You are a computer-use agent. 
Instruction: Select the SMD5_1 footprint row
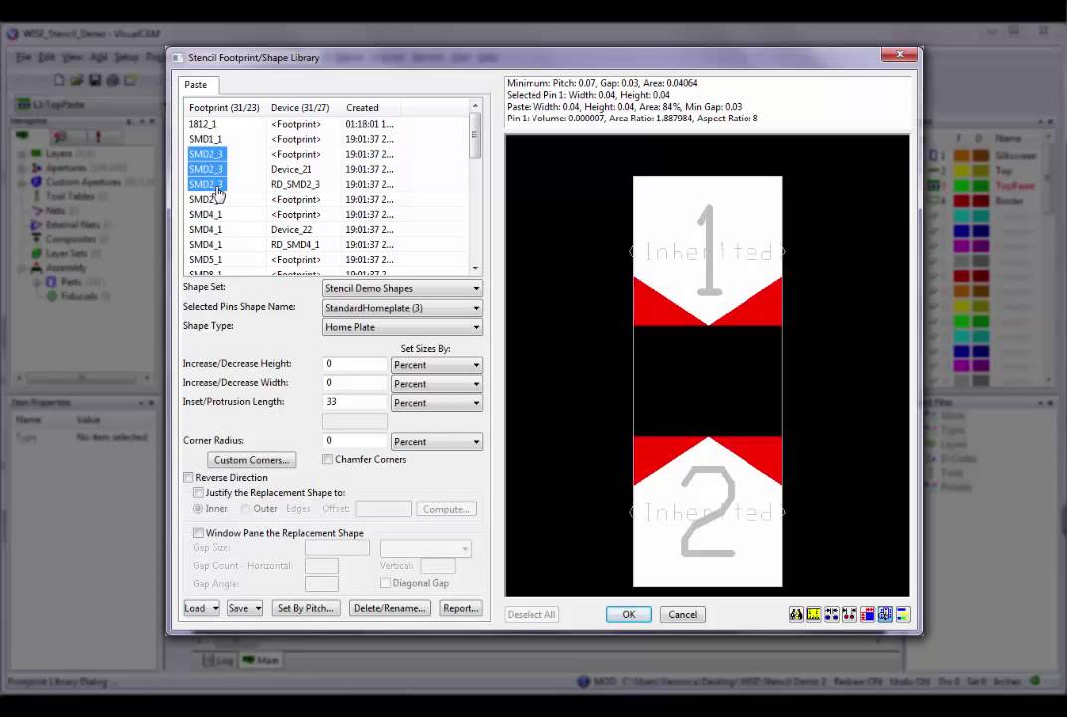pos(325,260)
